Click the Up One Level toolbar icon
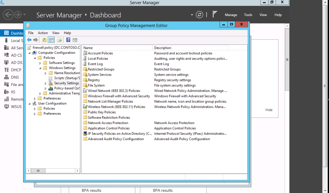 (44, 40)
